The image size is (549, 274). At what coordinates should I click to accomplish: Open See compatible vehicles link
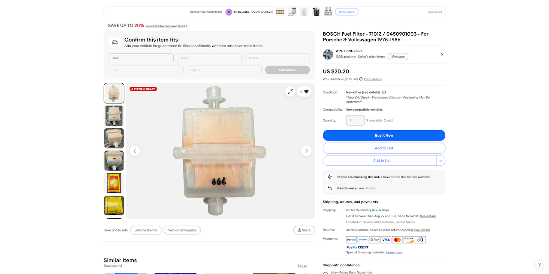coord(364,110)
